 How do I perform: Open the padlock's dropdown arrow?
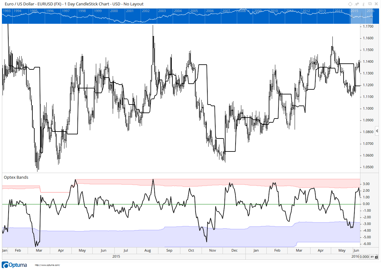pyautogui.click(x=377, y=258)
